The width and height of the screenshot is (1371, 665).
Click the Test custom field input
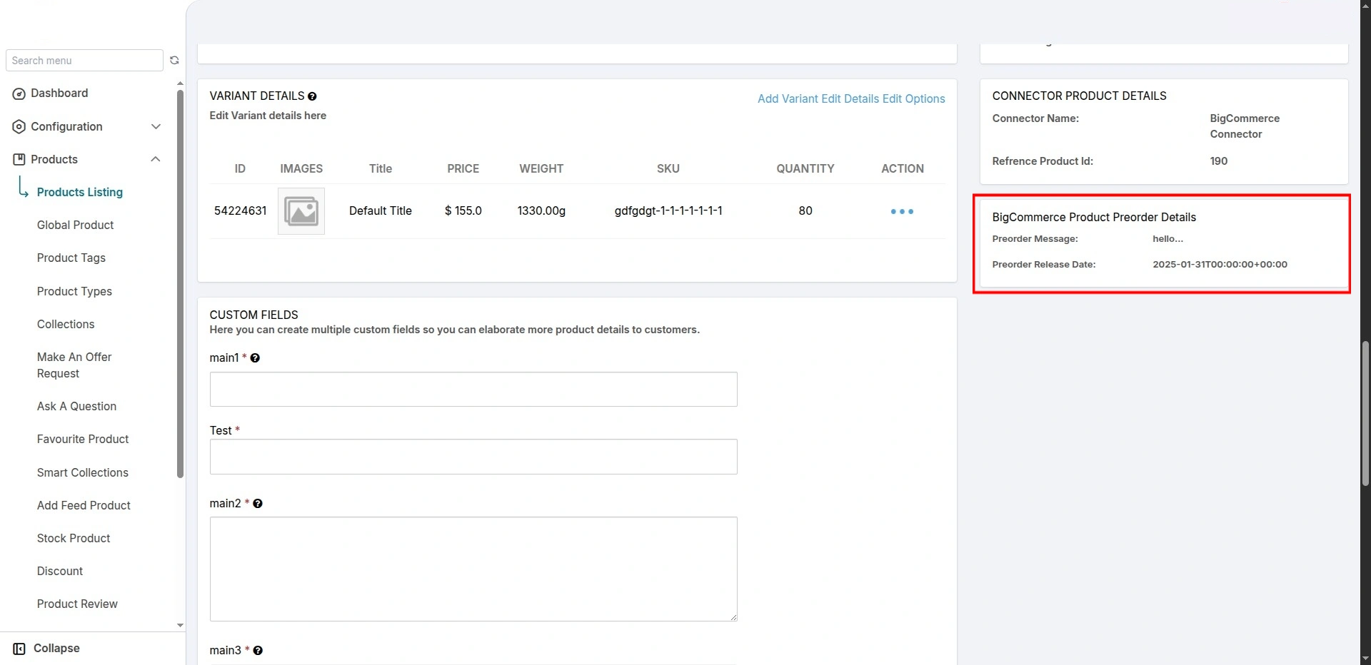click(473, 457)
